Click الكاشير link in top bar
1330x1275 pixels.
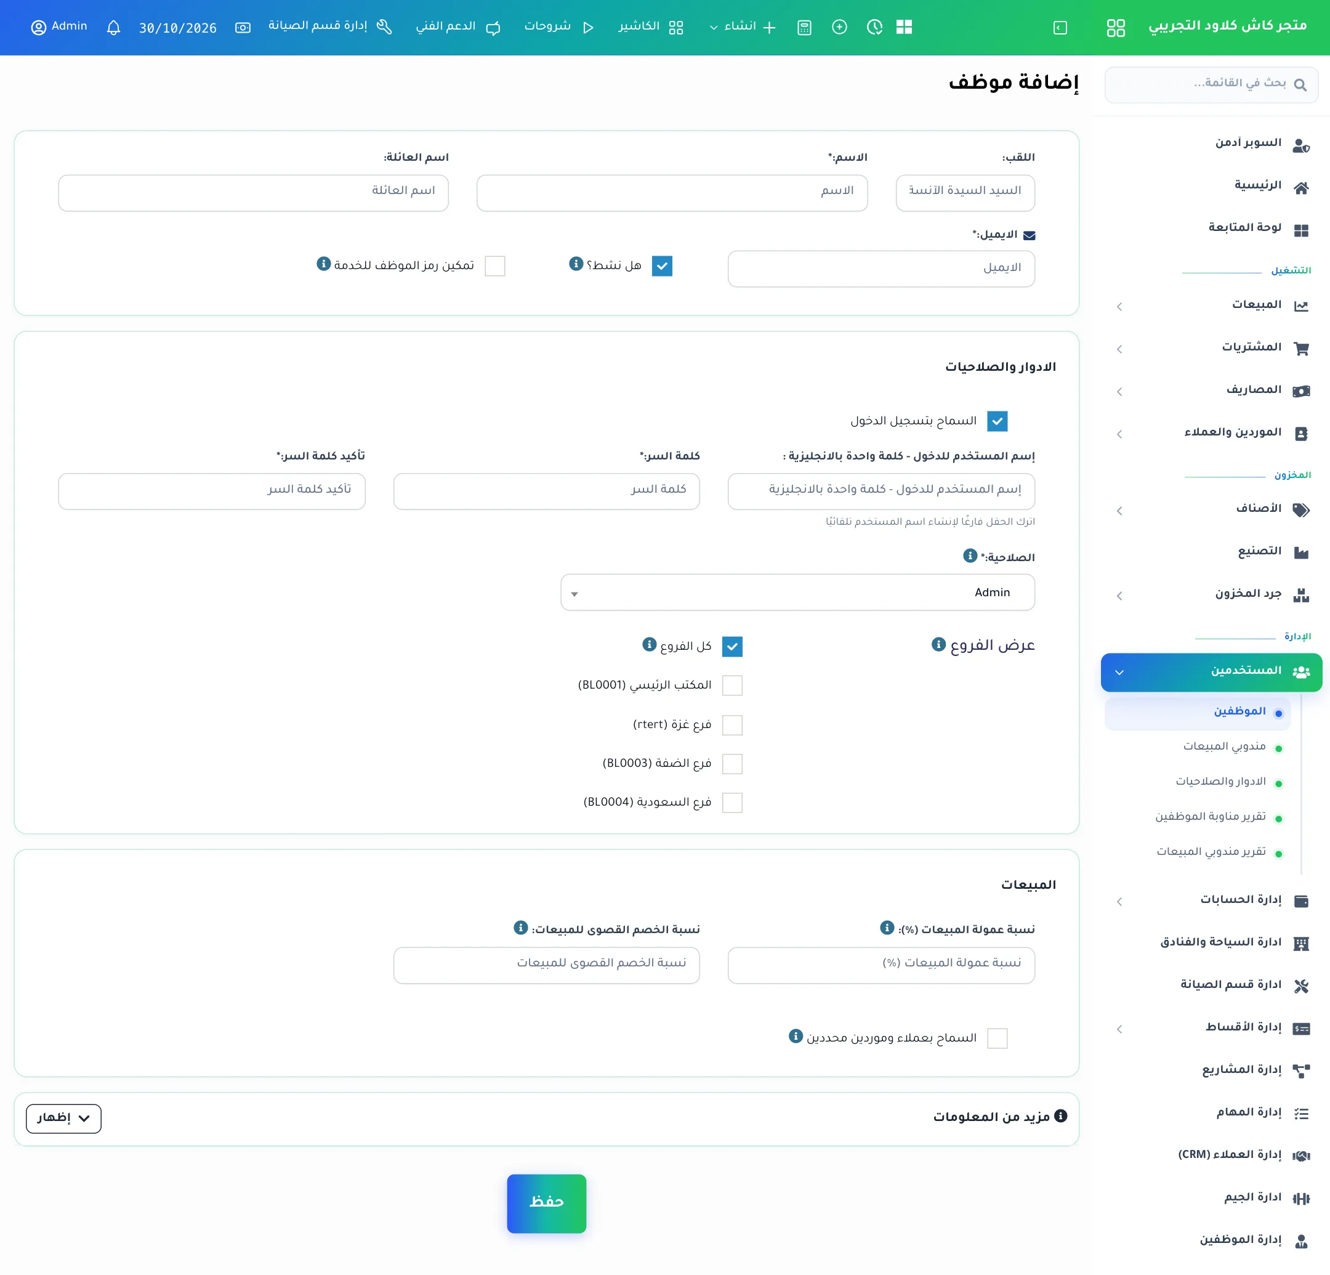pos(650,27)
